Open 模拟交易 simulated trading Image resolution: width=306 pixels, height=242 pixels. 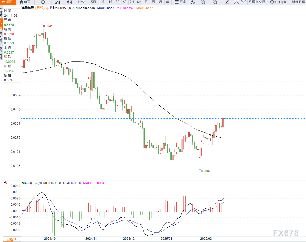tap(257, 2)
